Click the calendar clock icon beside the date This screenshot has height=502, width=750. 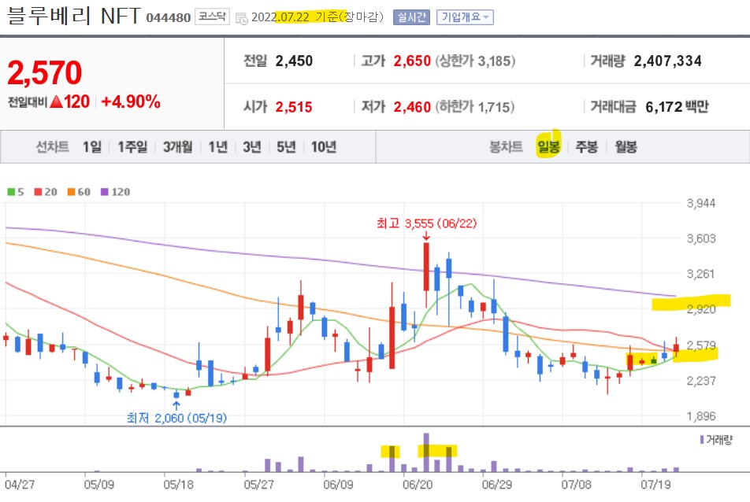click(242, 19)
